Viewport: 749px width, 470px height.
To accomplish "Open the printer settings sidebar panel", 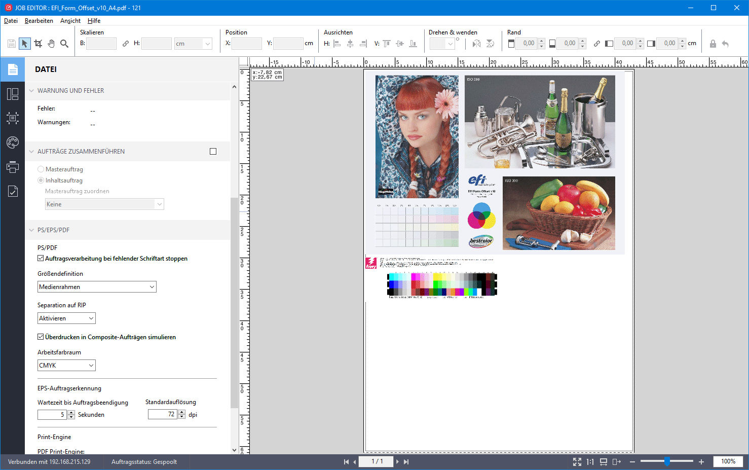I will click(x=13, y=167).
